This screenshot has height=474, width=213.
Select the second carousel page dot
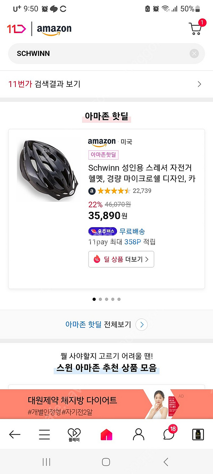click(x=100, y=299)
